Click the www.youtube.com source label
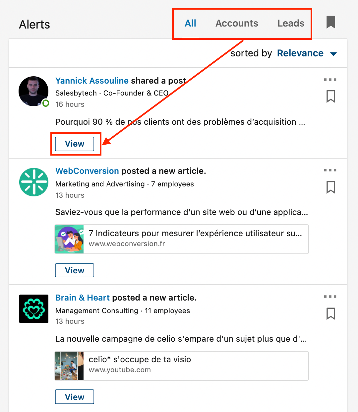Viewport: 358px width, 412px height. click(x=120, y=370)
